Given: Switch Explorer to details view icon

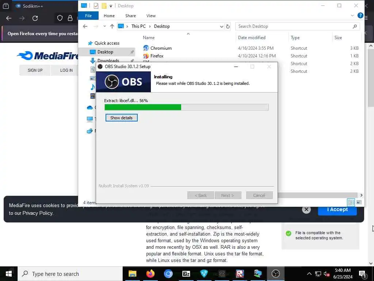Looking at the screenshot, I should pos(351,202).
